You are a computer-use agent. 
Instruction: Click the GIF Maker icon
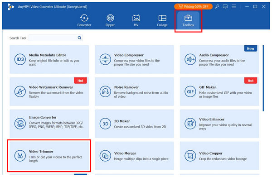pyautogui.click(x=190, y=91)
